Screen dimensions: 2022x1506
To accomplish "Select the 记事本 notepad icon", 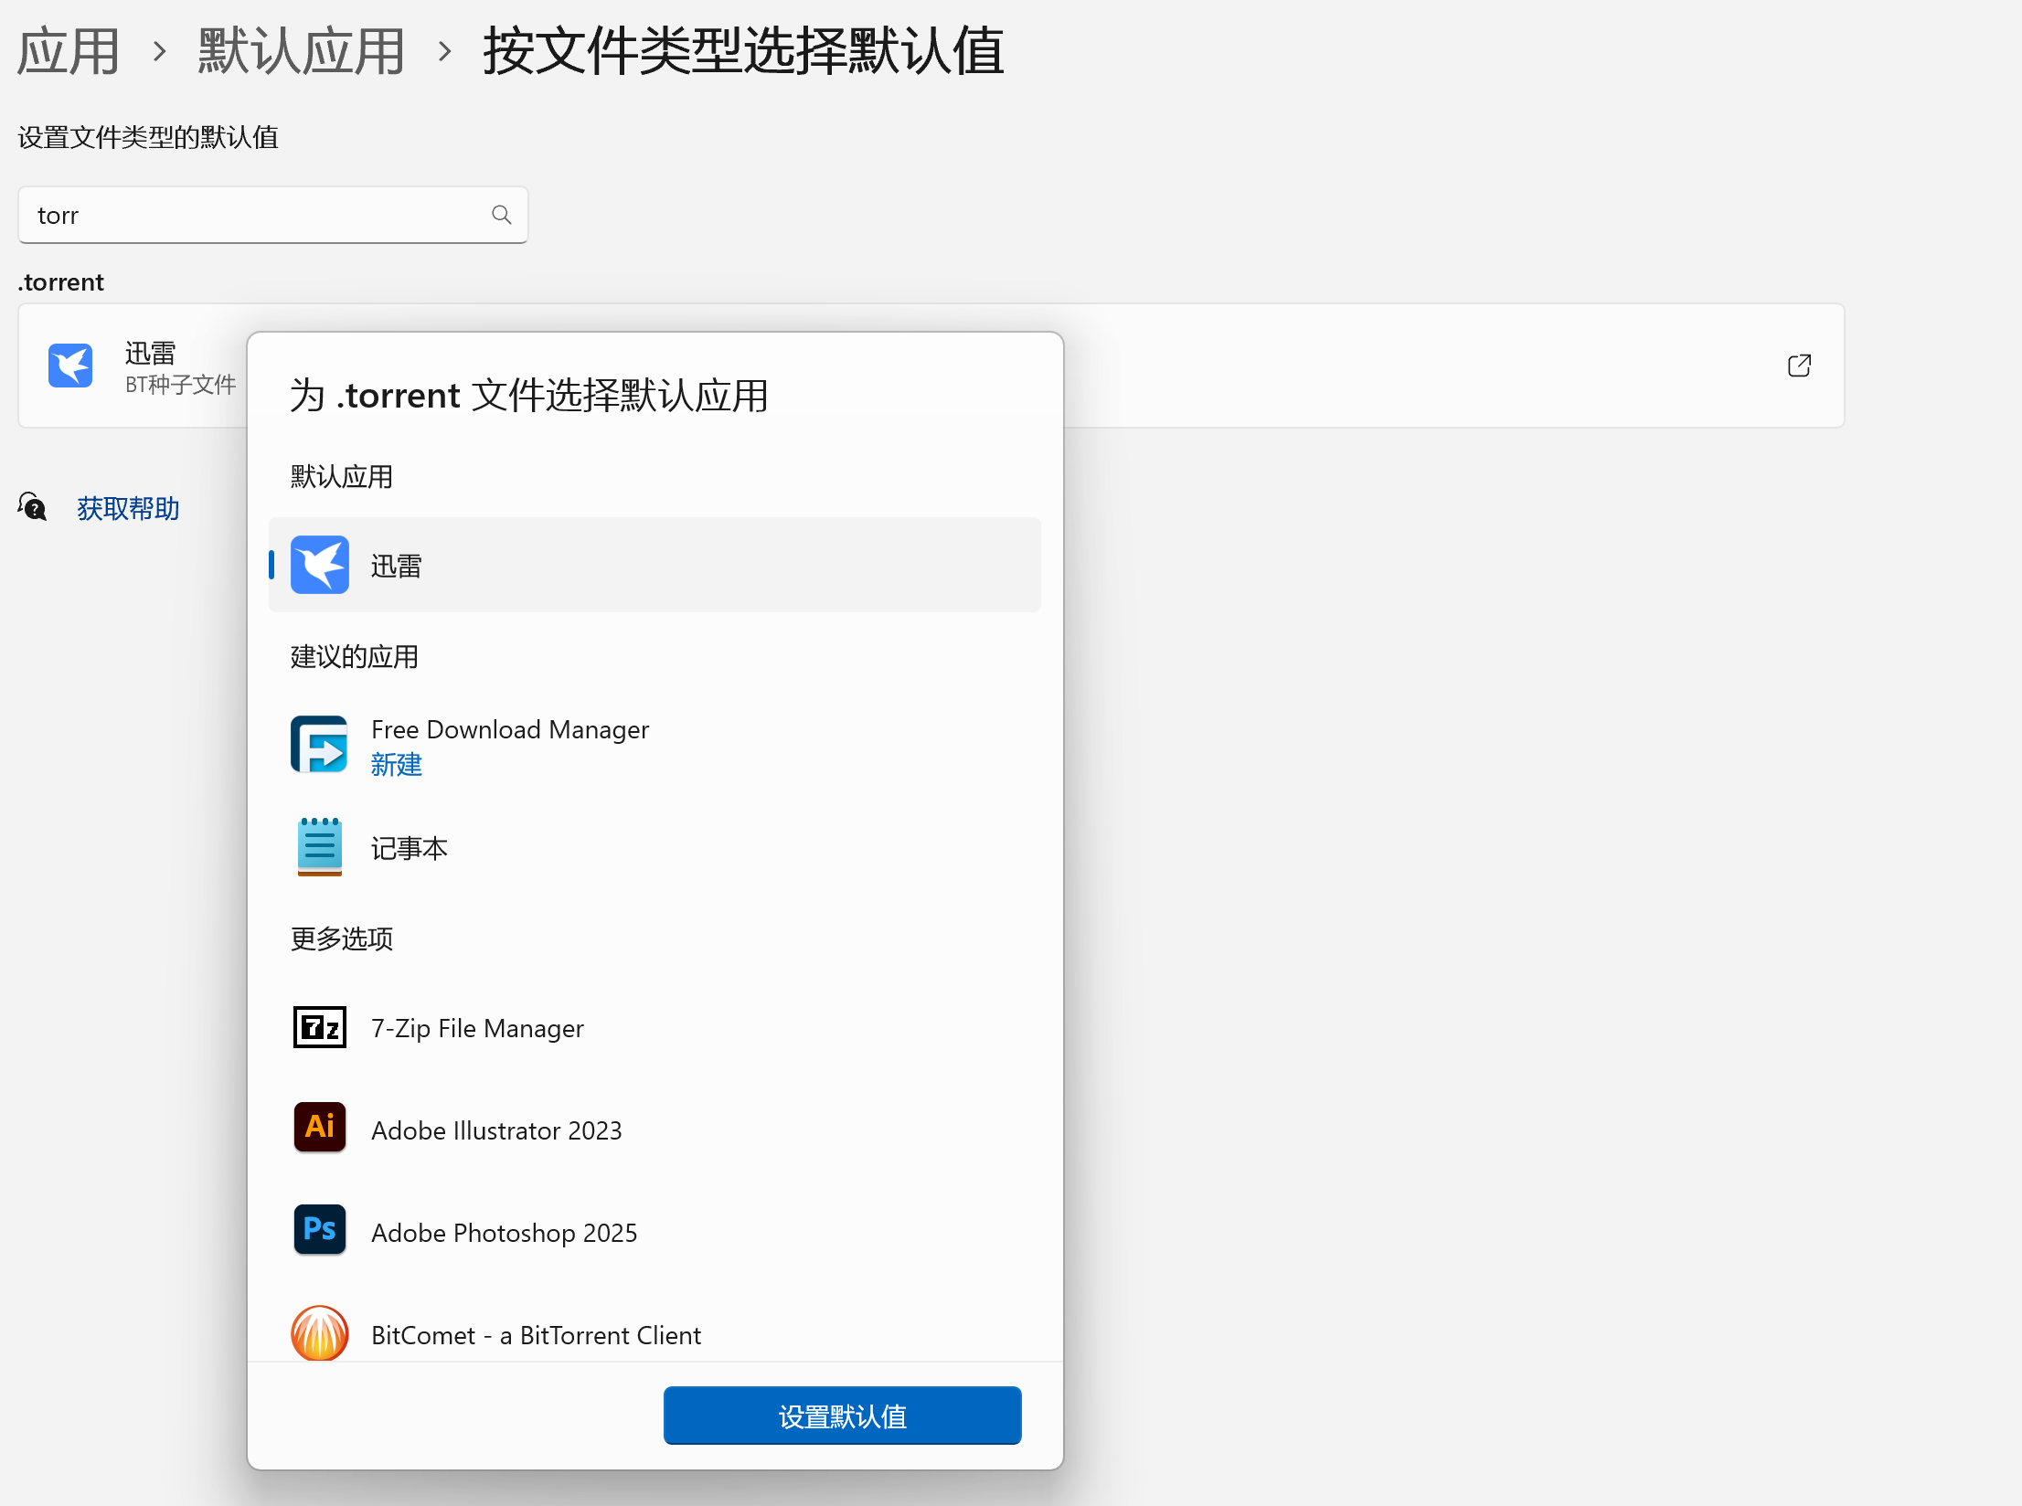I will [319, 846].
